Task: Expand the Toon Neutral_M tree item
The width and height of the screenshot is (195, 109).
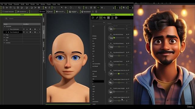Action: point(6,32)
